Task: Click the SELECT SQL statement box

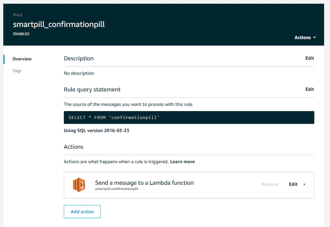Action: [x=189, y=117]
